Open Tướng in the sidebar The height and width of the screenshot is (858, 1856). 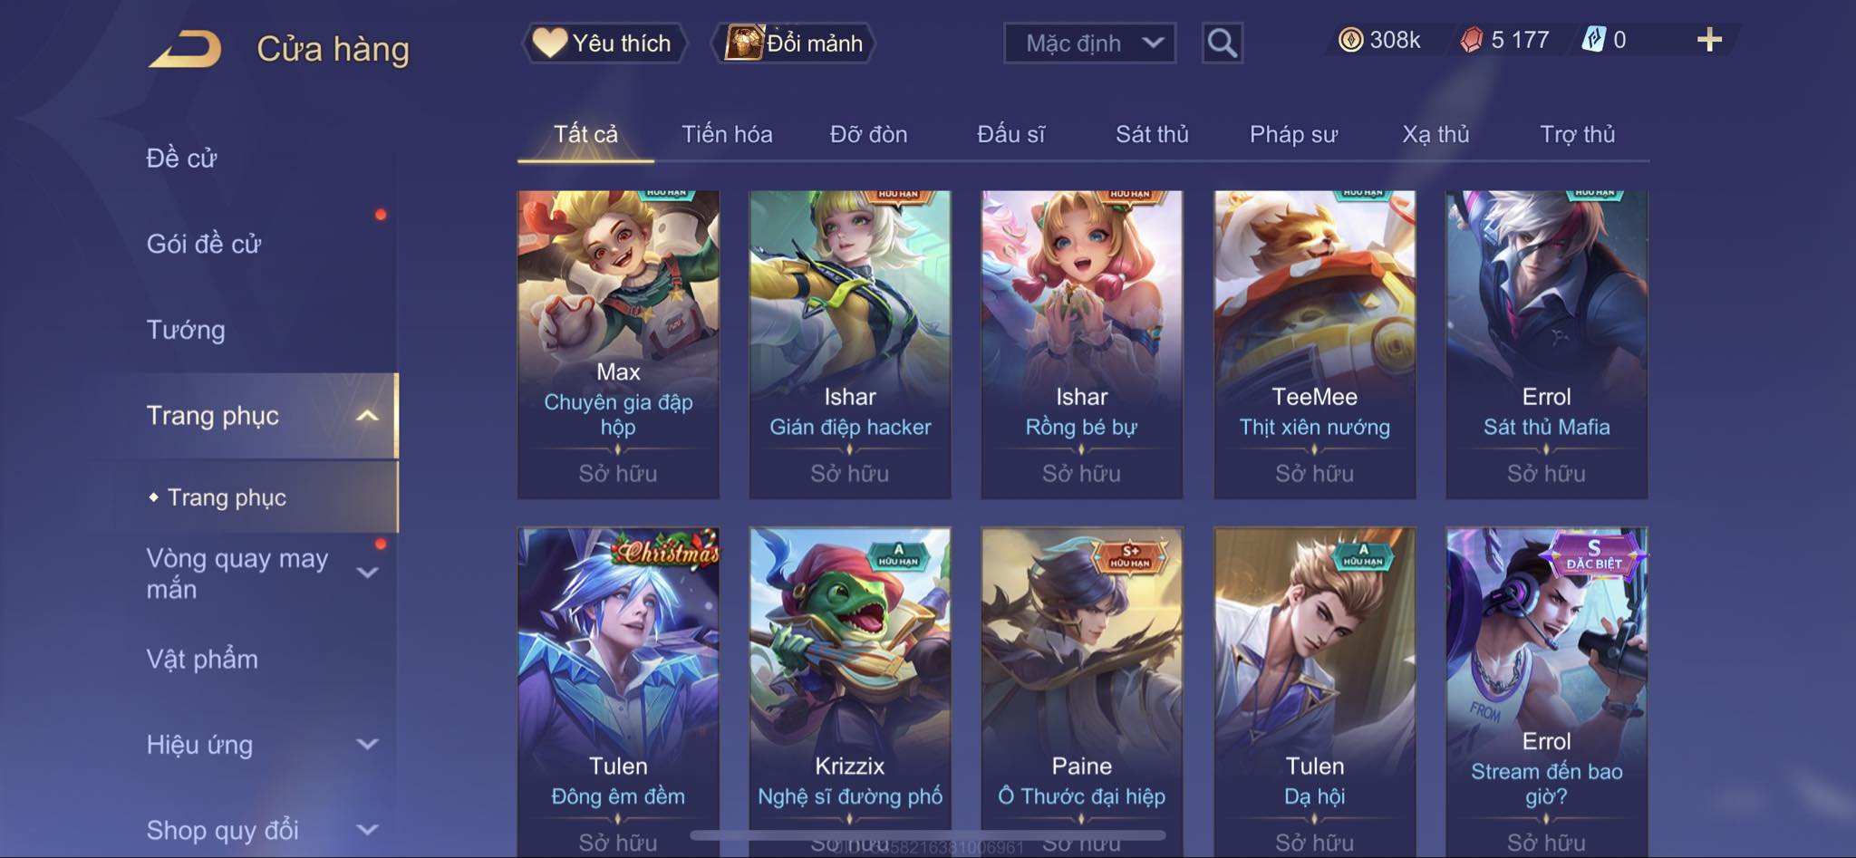pyautogui.click(x=186, y=330)
